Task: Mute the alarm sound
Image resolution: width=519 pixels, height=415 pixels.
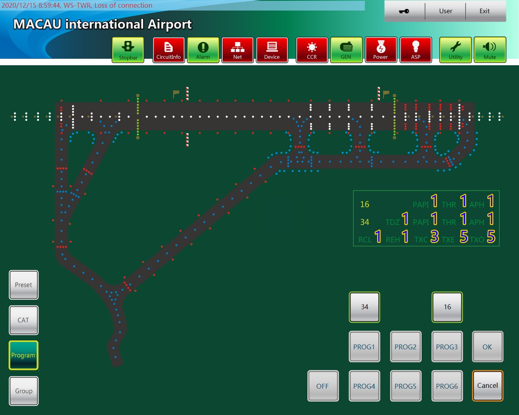Action: tap(490, 50)
